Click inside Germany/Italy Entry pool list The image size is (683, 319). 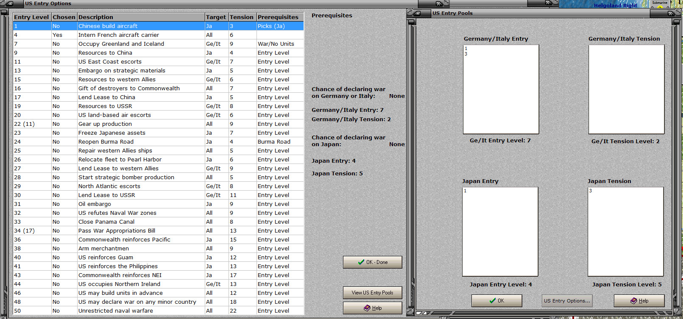(x=501, y=89)
